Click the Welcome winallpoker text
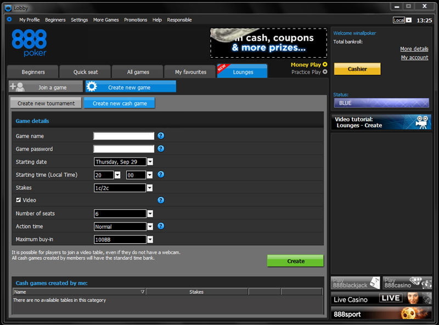439x325 pixels. pyautogui.click(x=354, y=33)
